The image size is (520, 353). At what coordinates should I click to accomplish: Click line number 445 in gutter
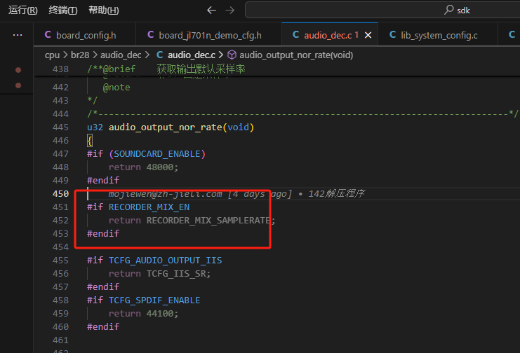pyautogui.click(x=60, y=127)
